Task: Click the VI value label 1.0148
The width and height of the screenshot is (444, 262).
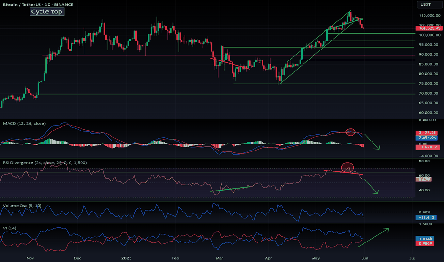Action: point(424,239)
